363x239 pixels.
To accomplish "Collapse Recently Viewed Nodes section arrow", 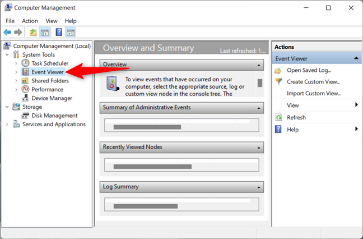I will [259, 148].
